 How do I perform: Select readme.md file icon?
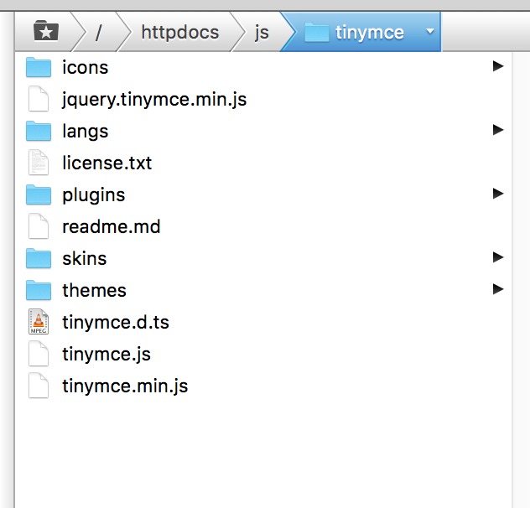pyautogui.click(x=39, y=226)
